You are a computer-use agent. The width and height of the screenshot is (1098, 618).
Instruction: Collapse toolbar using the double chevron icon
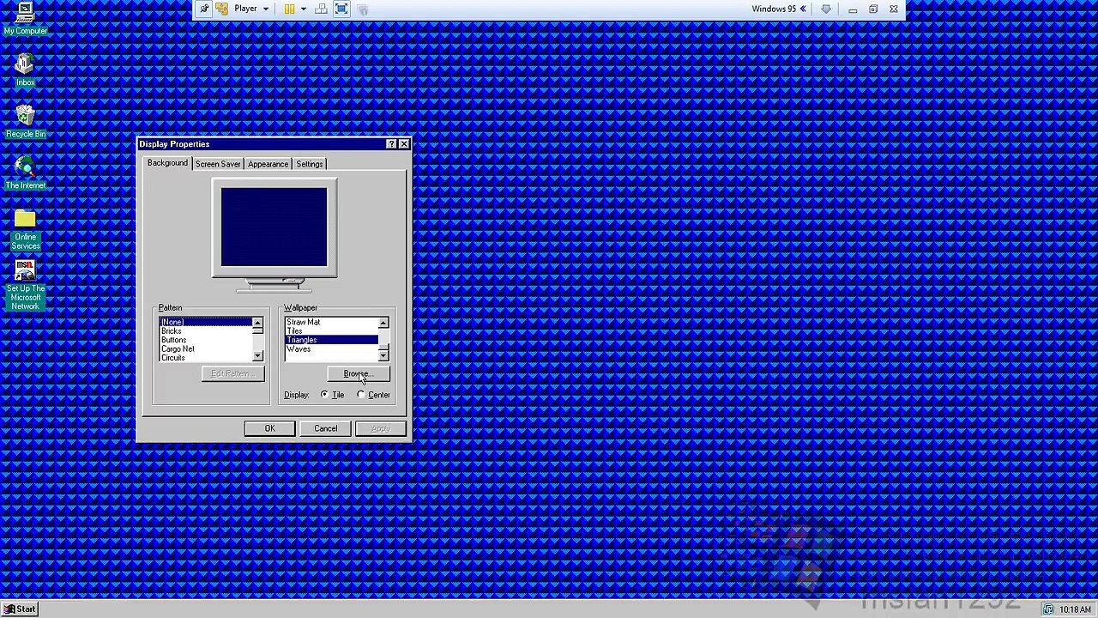pos(804,9)
